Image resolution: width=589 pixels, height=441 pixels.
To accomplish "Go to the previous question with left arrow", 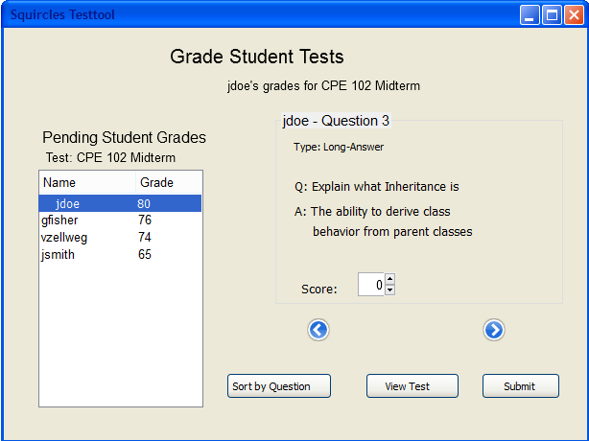I will [x=318, y=330].
